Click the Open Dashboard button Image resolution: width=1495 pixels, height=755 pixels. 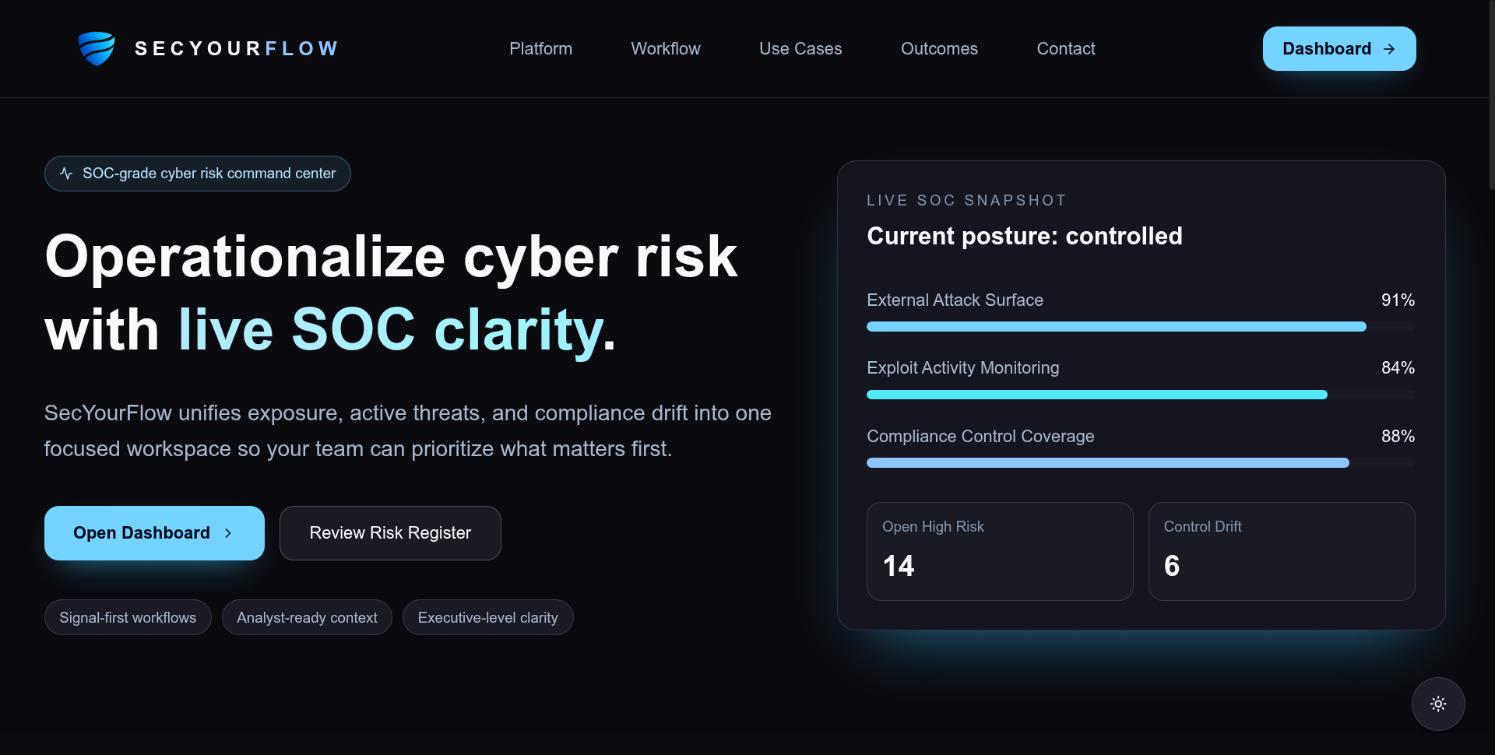153,533
